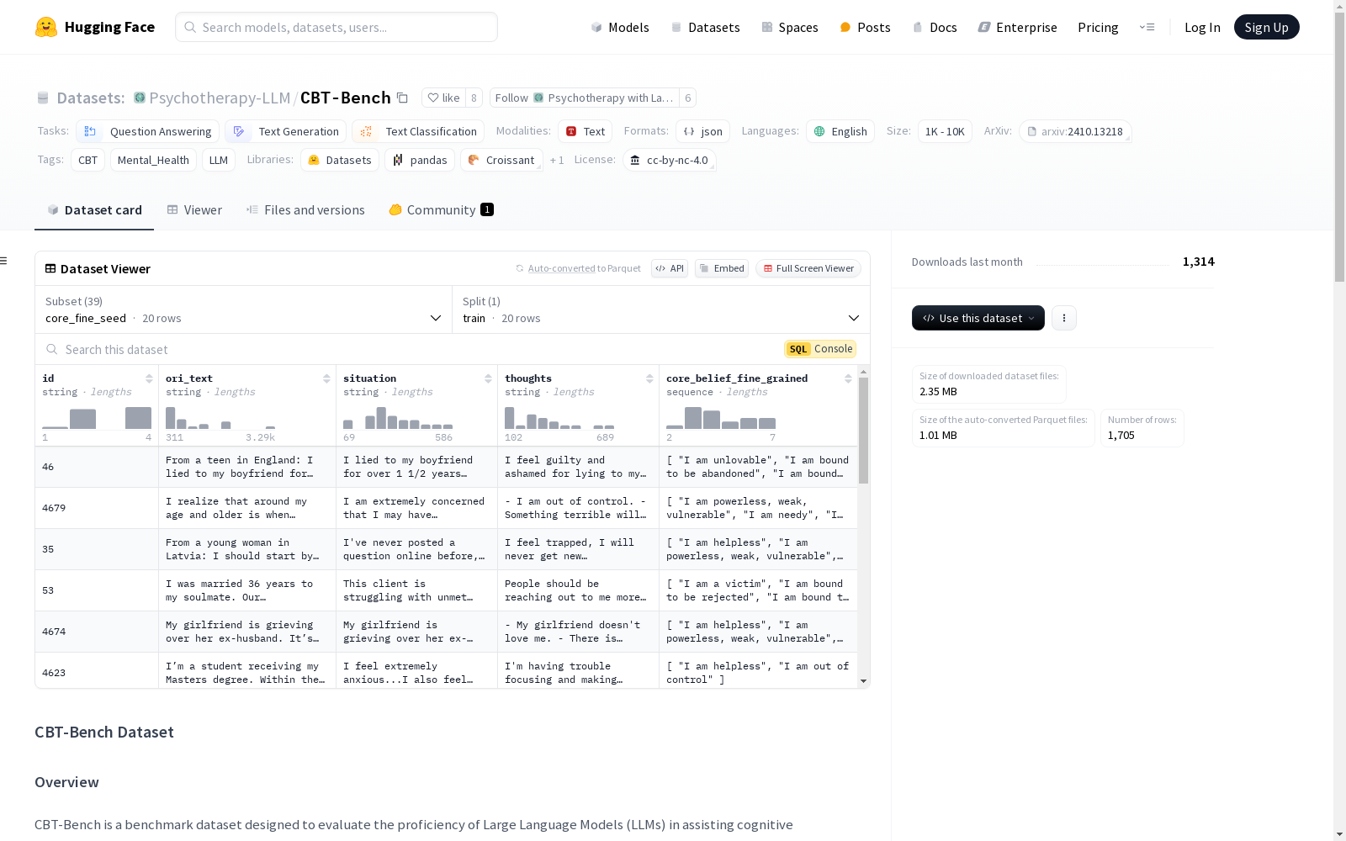Viewport: 1346px width, 841px height.
Task: Filter by 1K - 10K size tag
Action: point(945,131)
